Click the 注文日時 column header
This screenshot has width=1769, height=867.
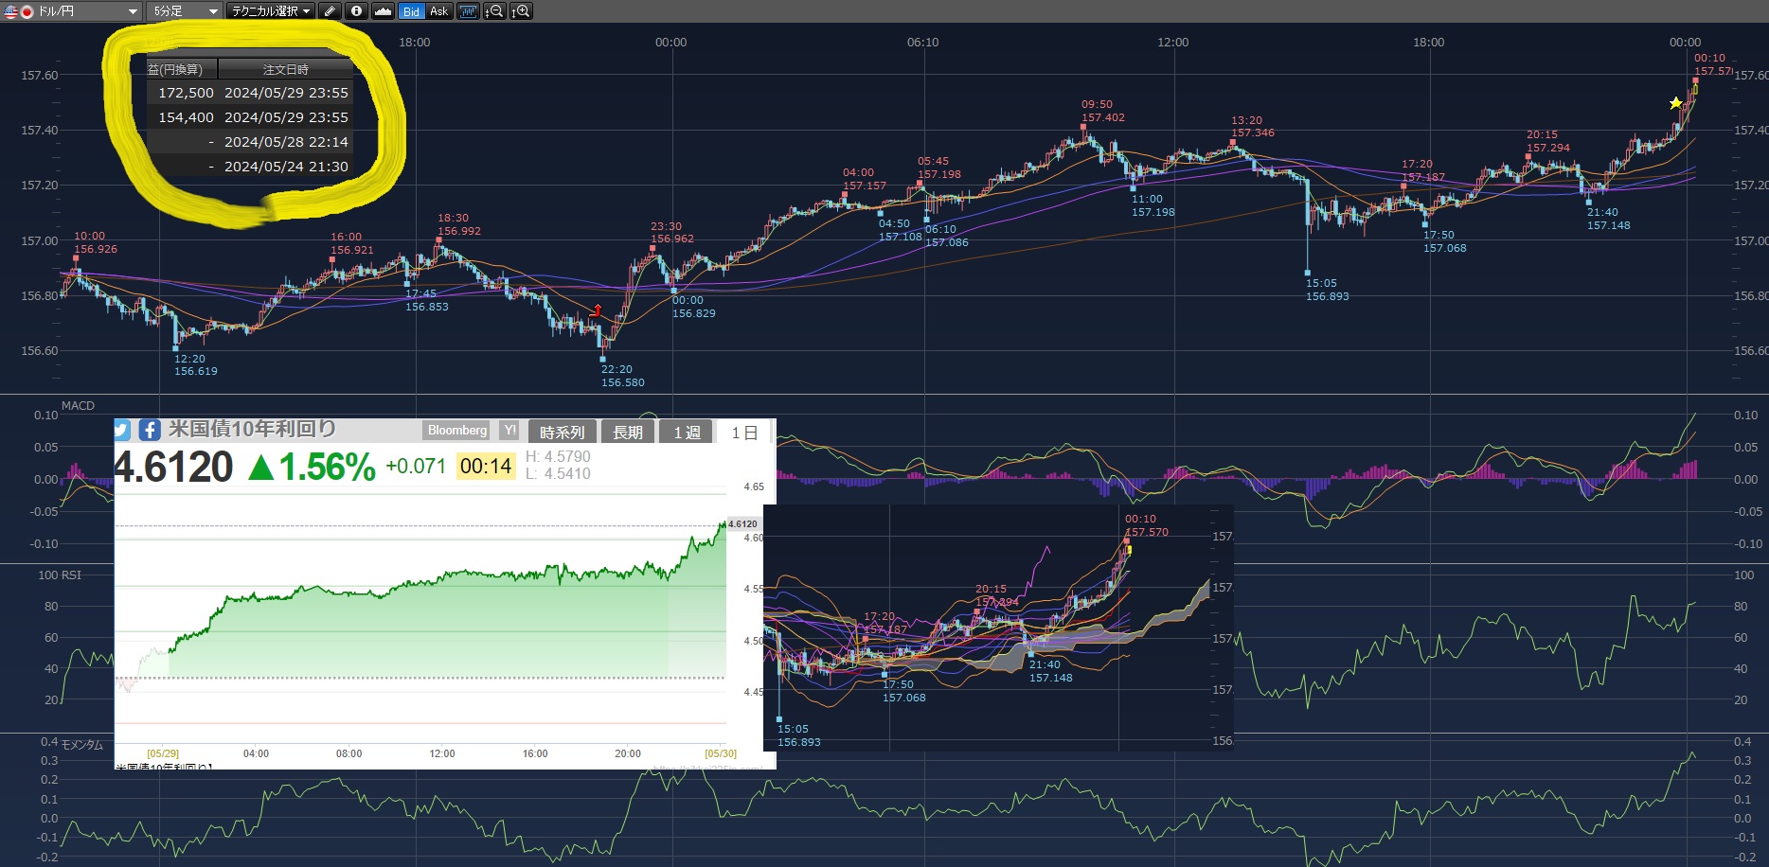point(285,69)
